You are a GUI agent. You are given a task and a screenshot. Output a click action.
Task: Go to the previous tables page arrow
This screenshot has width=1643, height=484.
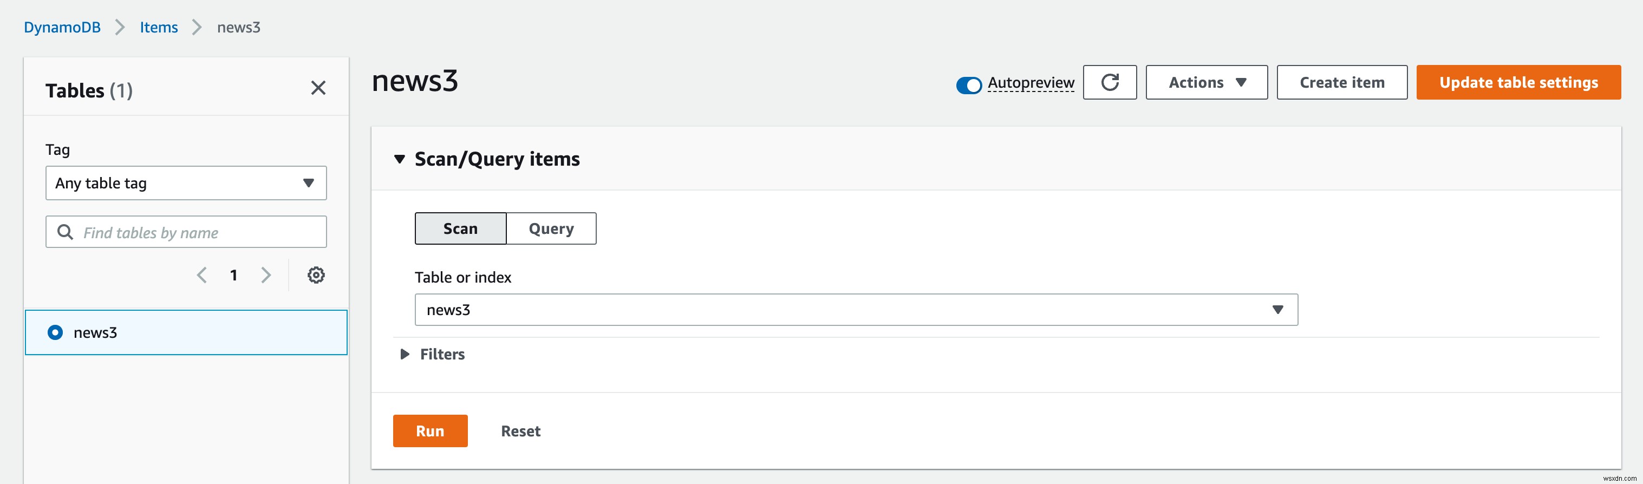[x=201, y=275]
